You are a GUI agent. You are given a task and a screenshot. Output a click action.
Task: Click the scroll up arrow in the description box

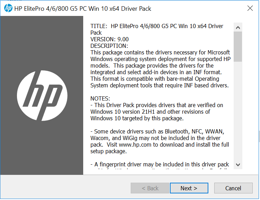pyautogui.click(x=238, y=27)
